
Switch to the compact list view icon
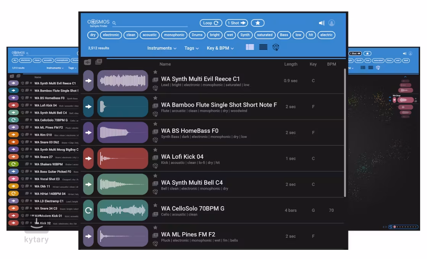pos(263,47)
